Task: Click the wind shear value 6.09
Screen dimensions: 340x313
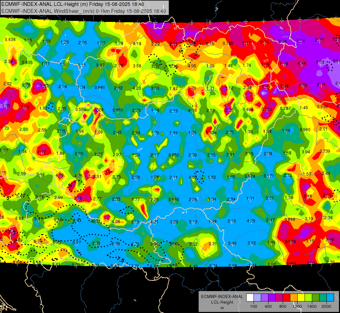Action: [115, 244]
